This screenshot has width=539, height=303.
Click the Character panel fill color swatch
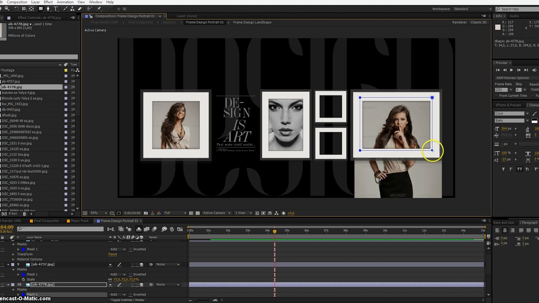pos(534,120)
